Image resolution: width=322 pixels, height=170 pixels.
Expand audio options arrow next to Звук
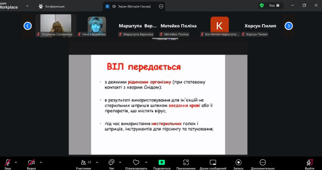point(16,162)
